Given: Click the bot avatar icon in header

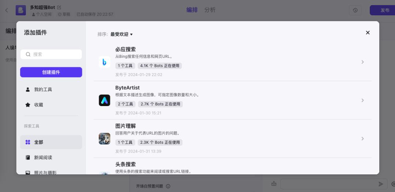Looking at the screenshot, I should [x=20, y=10].
